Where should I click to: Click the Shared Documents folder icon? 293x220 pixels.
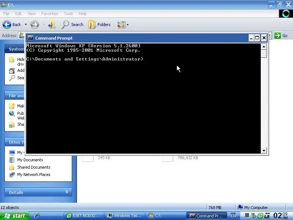tap(12, 167)
